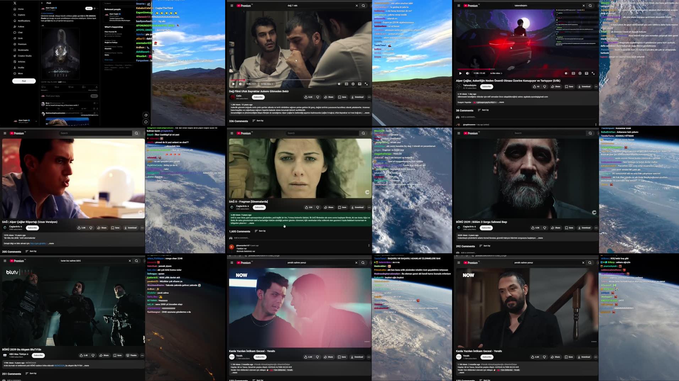Mute the 'Dağ Filmi Ufuk Bayraktar' video
The height and width of the screenshot is (381, 679).
pos(240,84)
